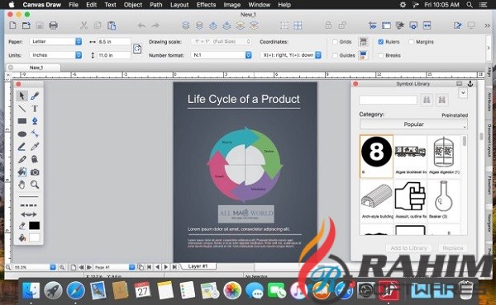
Task: Open the File menu
Action: tap(74, 5)
